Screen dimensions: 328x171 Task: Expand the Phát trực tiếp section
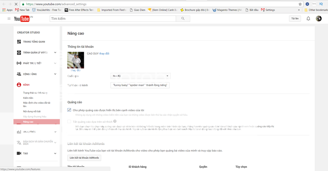(x=55, y=63)
